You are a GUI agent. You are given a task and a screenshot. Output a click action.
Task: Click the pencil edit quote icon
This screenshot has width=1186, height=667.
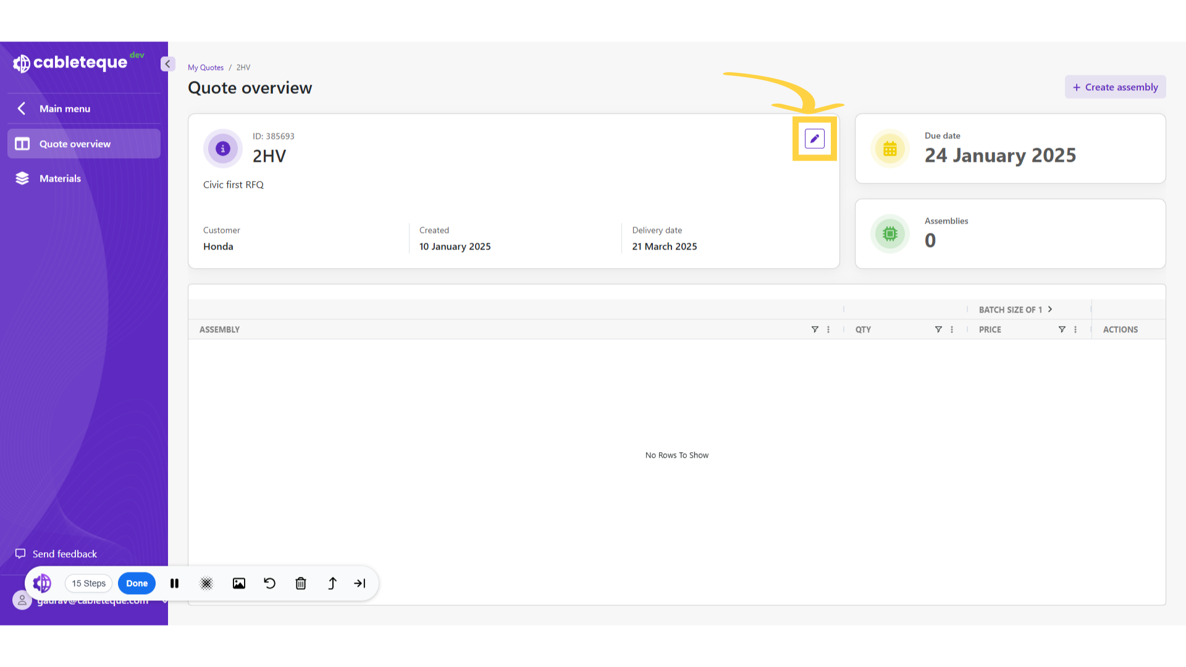tap(814, 139)
